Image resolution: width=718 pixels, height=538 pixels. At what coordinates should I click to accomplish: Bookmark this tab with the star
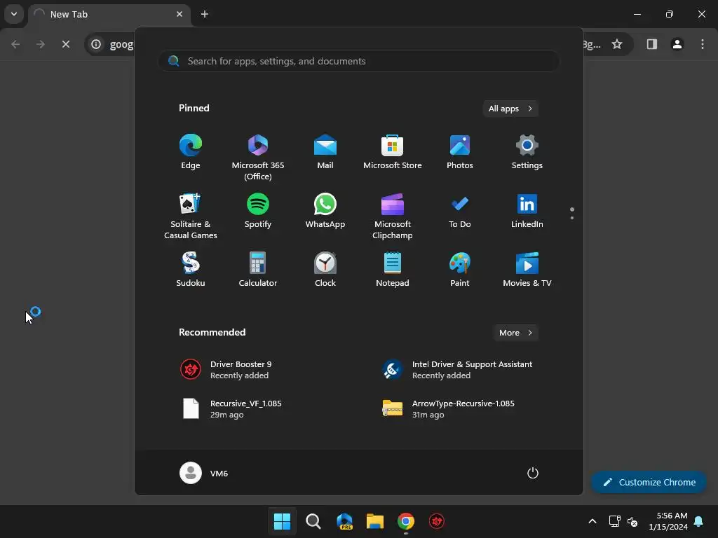coord(617,44)
